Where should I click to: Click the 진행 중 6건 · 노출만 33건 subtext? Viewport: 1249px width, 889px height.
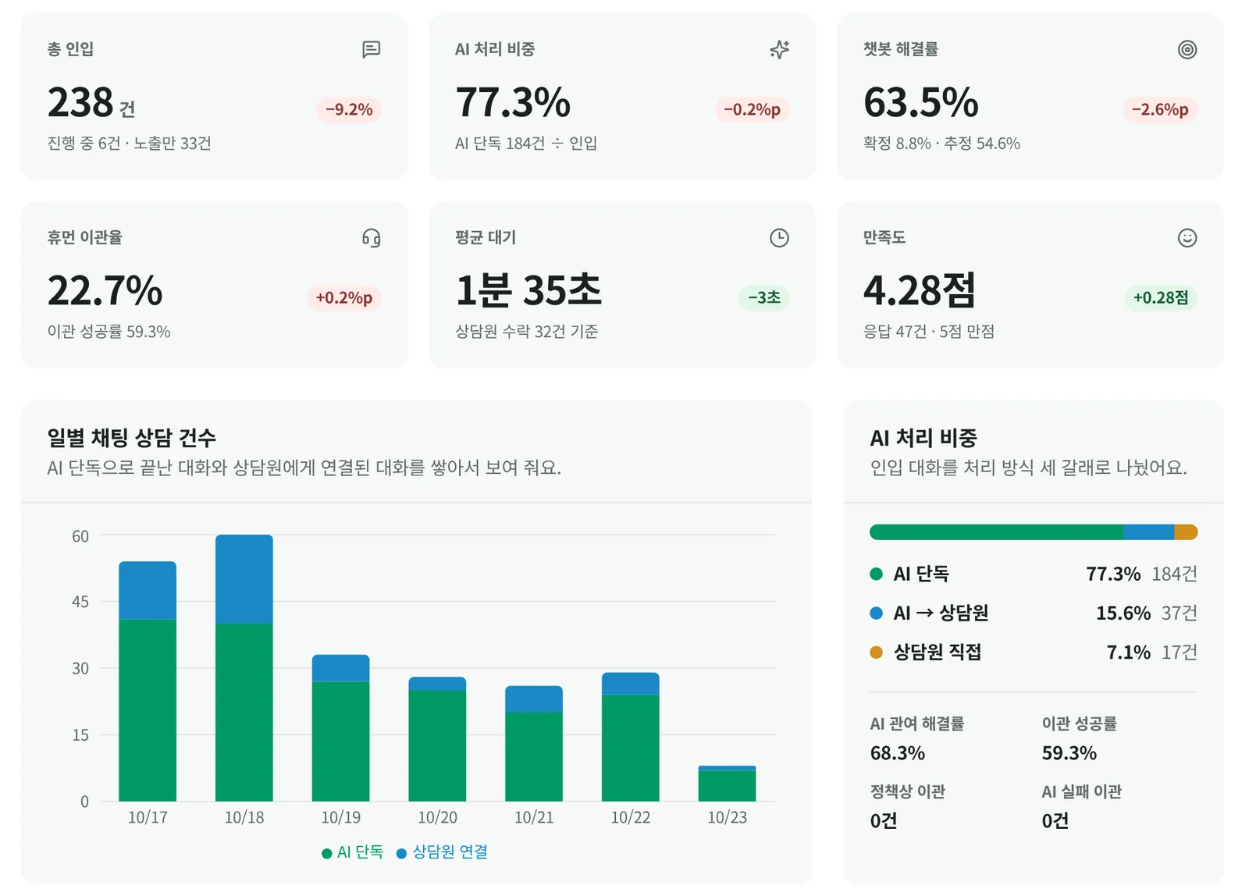pos(130,144)
